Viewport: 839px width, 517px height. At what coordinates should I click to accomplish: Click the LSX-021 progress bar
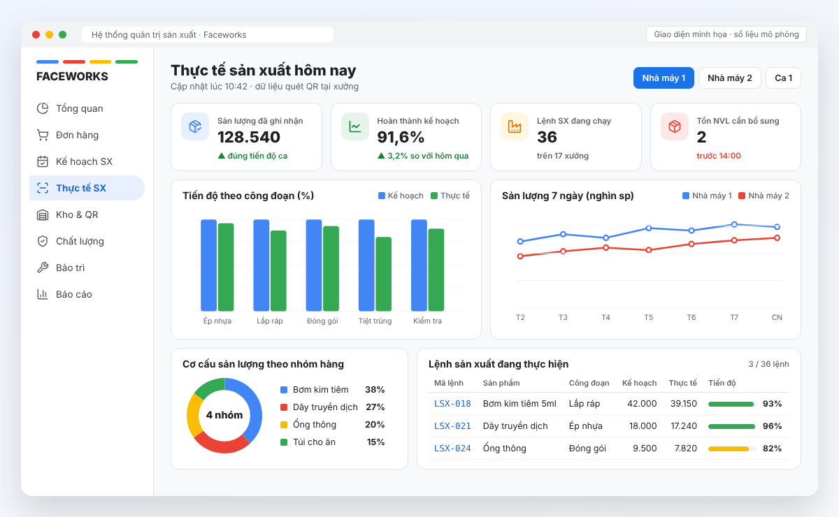(733, 426)
